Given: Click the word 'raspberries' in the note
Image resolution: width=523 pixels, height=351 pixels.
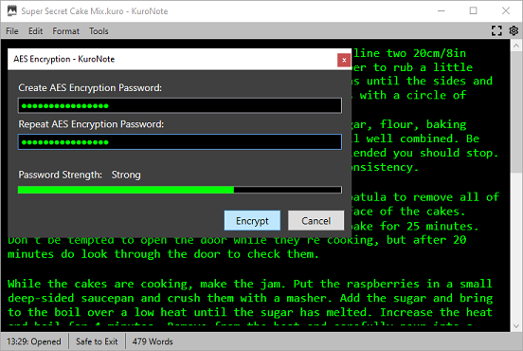Looking at the screenshot, I should coord(383,284).
